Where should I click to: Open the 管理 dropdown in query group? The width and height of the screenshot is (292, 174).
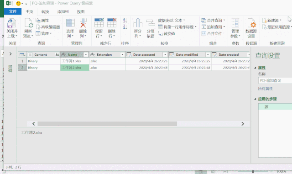click(x=44, y=34)
